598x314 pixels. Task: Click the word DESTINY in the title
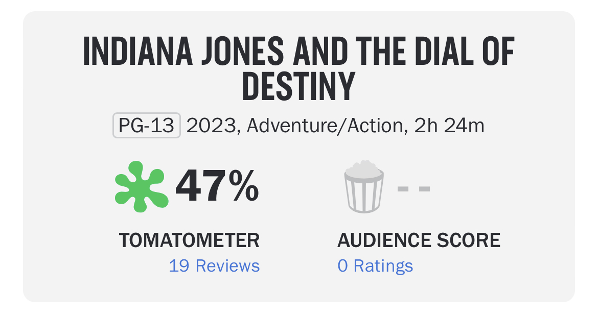click(298, 87)
